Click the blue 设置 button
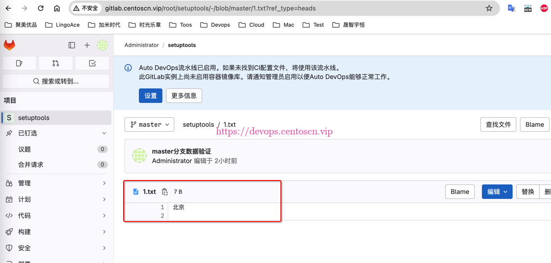The image size is (551, 263). click(x=150, y=96)
